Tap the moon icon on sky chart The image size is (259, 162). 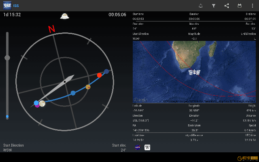(42, 104)
